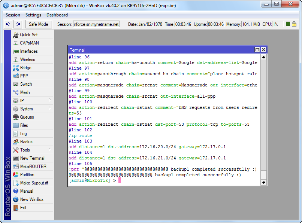Click '#line 96' in terminal
The width and height of the screenshot is (302, 223).
click(x=79, y=57)
